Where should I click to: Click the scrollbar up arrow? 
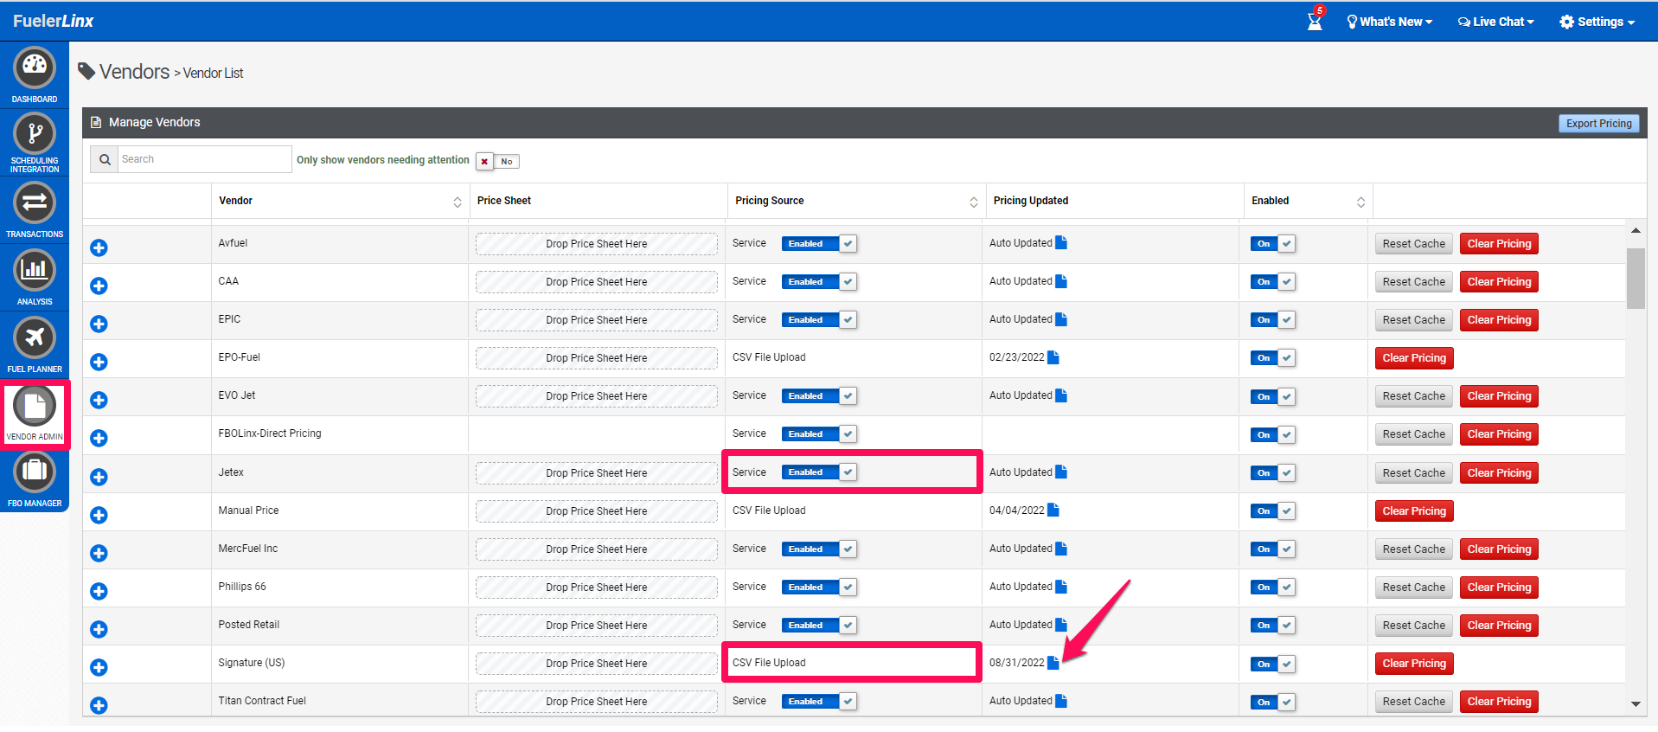pyautogui.click(x=1636, y=230)
